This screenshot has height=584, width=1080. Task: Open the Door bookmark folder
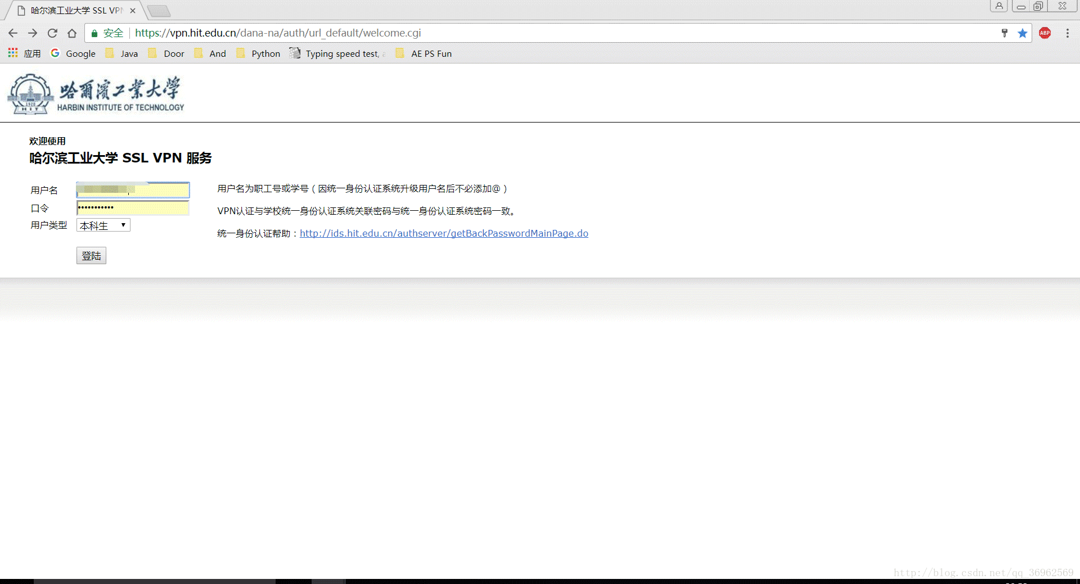(x=166, y=53)
